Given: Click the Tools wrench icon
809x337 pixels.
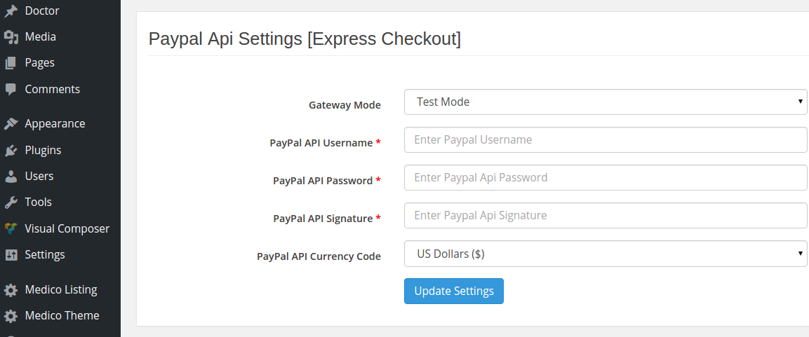Looking at the screenshot, I should [11, 202].
